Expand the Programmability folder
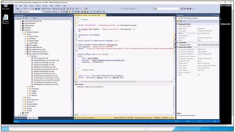Viewport: 235px width, 132px height. pyautogui.click(x=23, y=104)
